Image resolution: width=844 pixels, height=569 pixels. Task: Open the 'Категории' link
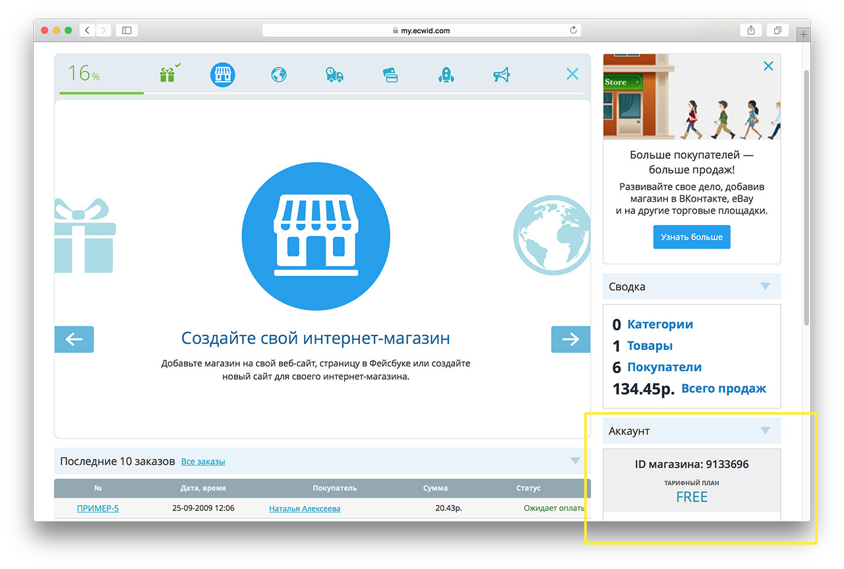click(660, 324)
